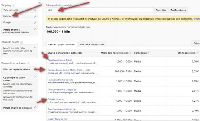
Task: Click the 2,91 € suggested bid value
Action: click(x=195, y=91)
